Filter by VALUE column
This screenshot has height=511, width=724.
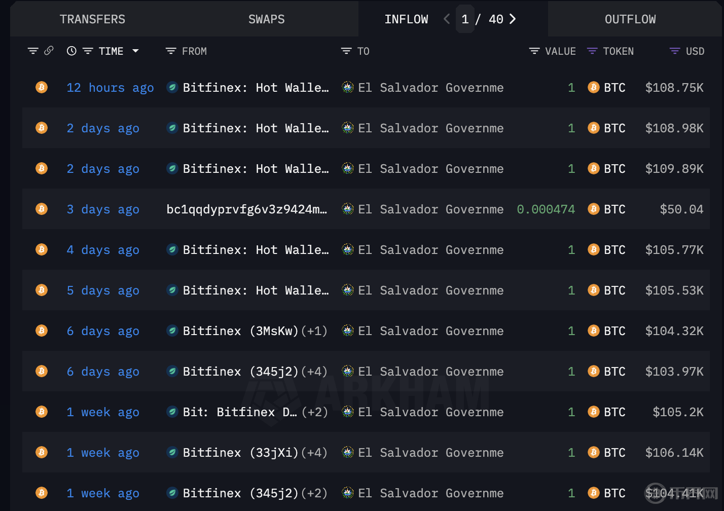pos(534,51)
